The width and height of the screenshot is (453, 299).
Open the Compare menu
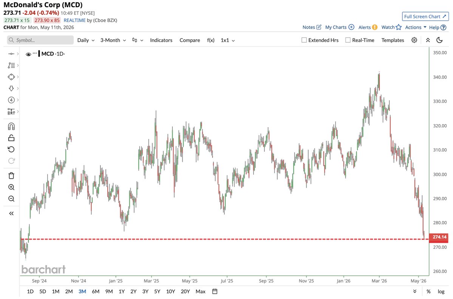pyautogui.click(x=190, y=40)
